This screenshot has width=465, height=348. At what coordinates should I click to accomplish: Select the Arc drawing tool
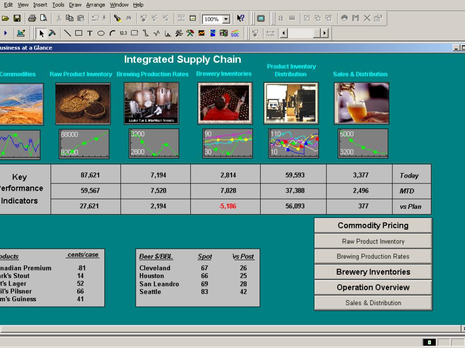(x=112, y=33)
